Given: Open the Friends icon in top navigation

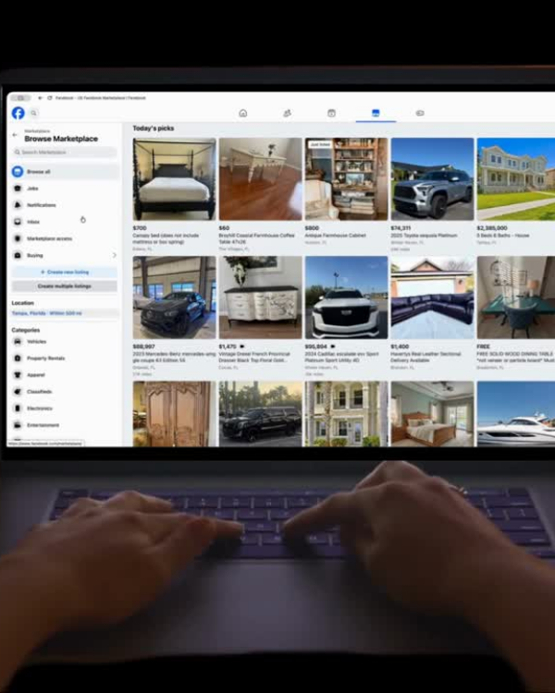Looking at the screenshot, I should 288,113.
